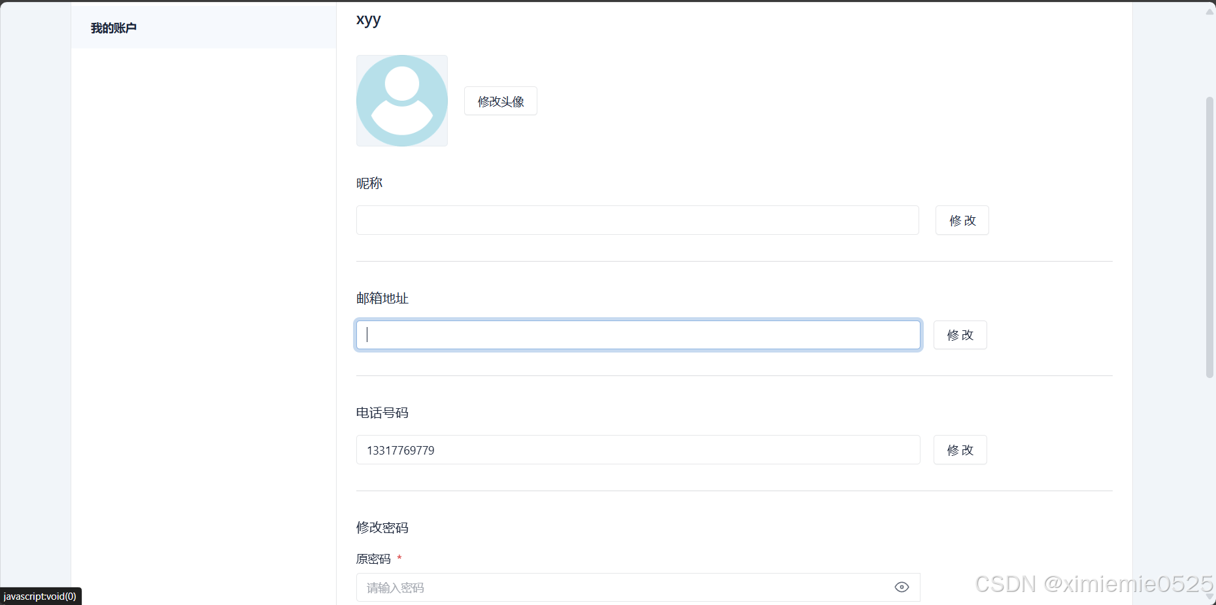Screen dimensions: 1216x605
Task: Open the 我的账户 sidebar menu item
Action: tap(203, 27)
